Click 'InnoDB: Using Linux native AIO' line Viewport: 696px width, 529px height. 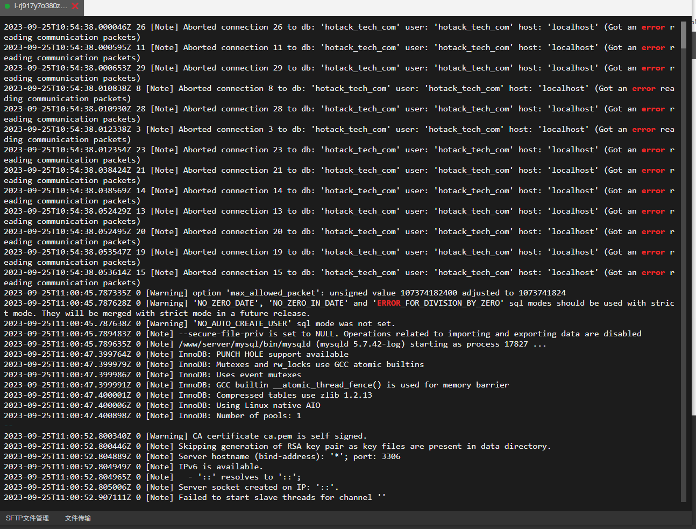point(162,405)
